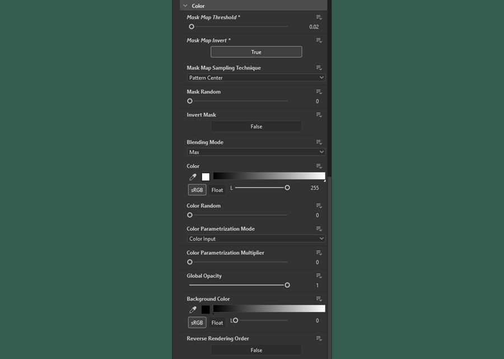Click the Color Parametrization Multiplier slider handle
Screen dimensions: 504x359
pos(190,262)
